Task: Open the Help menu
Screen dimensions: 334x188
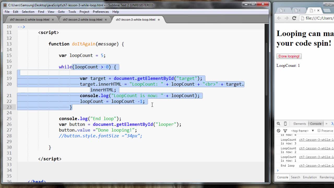Action: [116, 12]
